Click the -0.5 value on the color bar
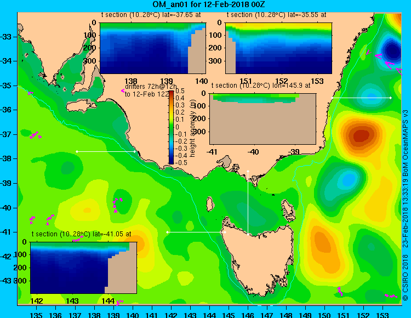The height and width of the screenshot is (318, 411). tap(181, 162)
